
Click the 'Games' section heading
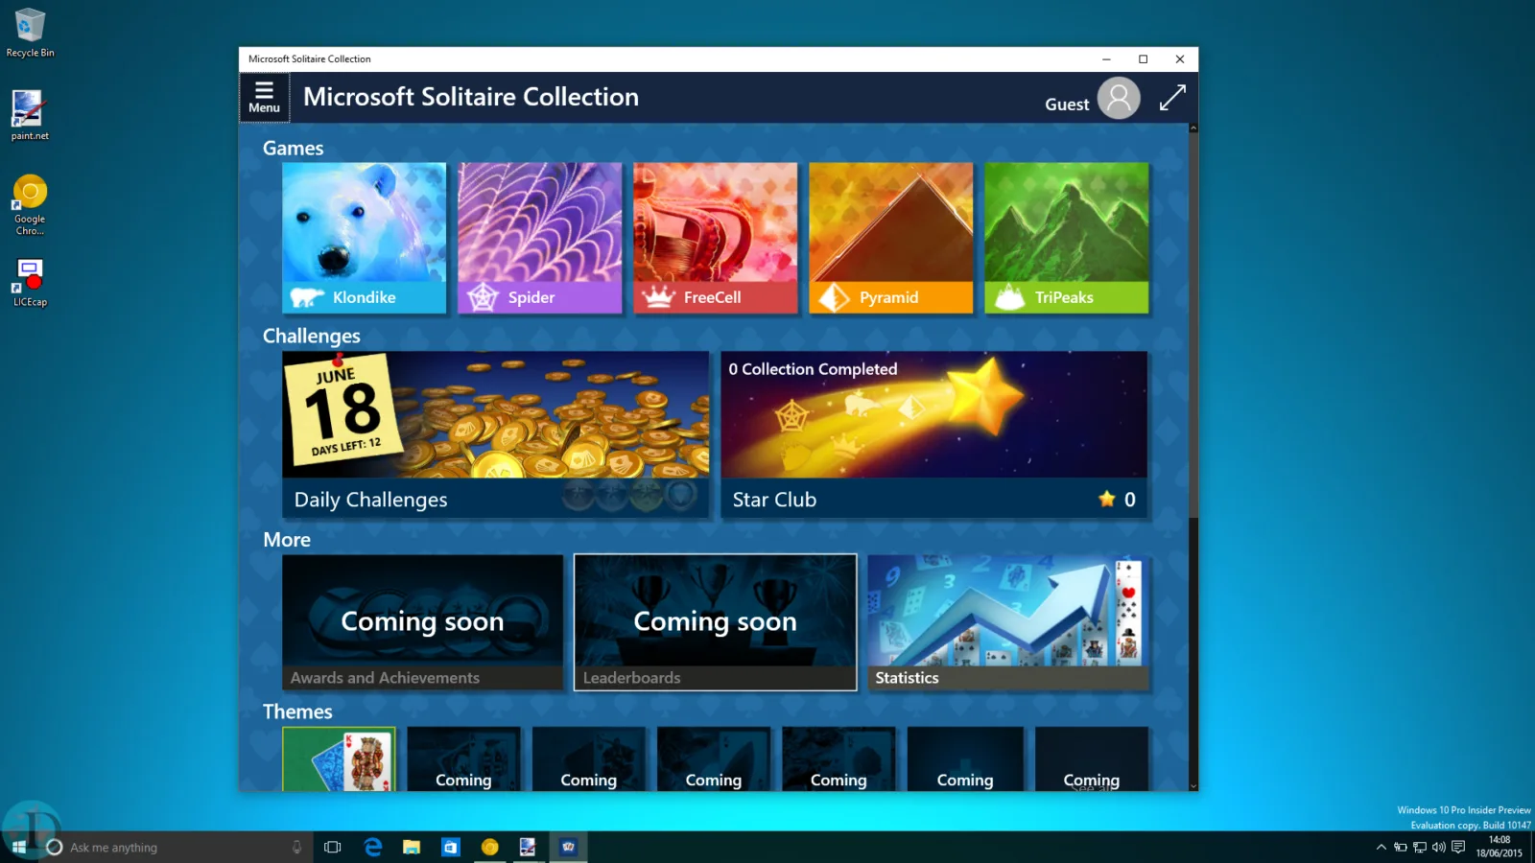coord(294,149)
